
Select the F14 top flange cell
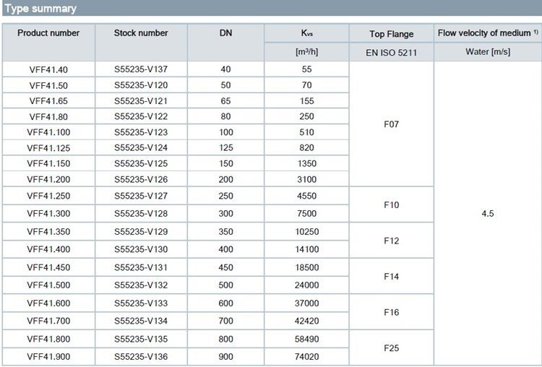391,277
